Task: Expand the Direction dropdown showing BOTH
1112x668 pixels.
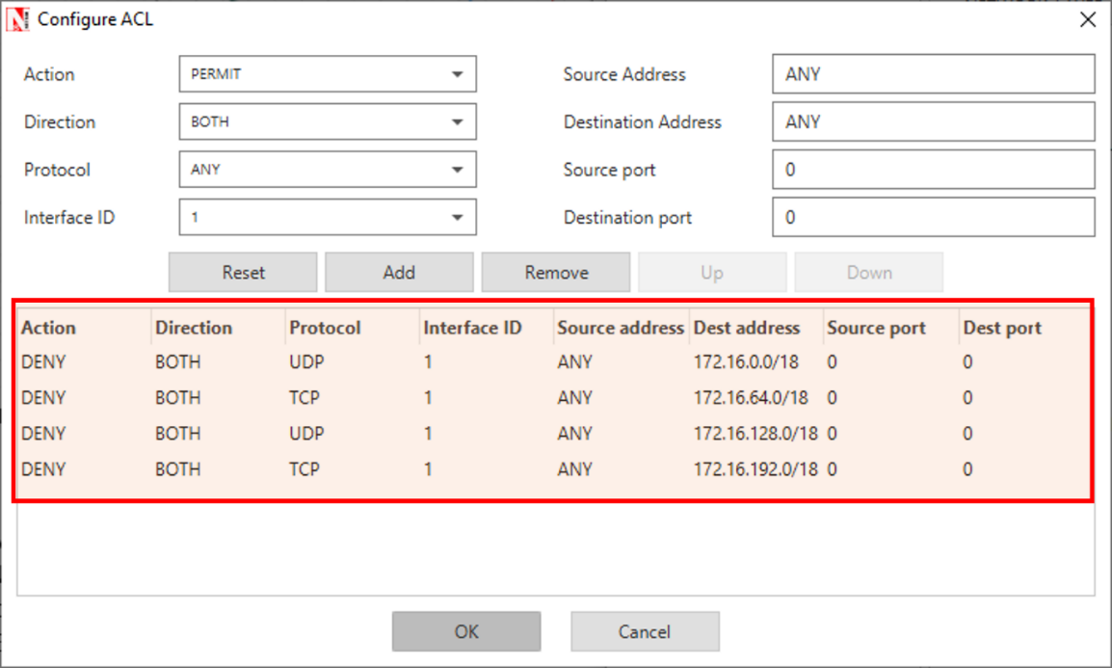Action: (328, 122)
